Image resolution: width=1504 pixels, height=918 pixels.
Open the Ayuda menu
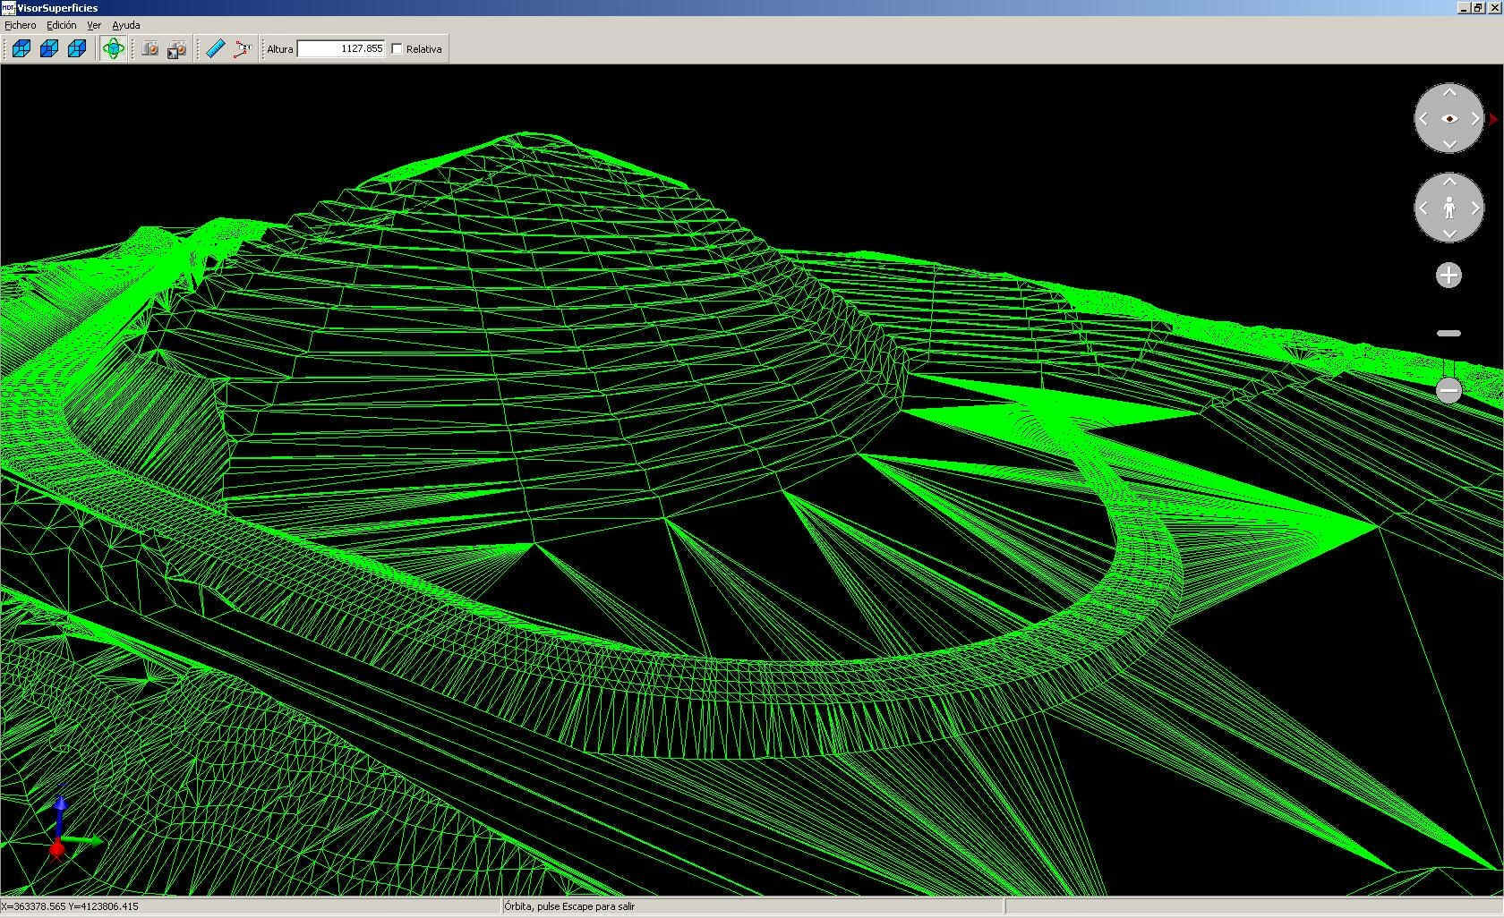click(x=126, y=25)
